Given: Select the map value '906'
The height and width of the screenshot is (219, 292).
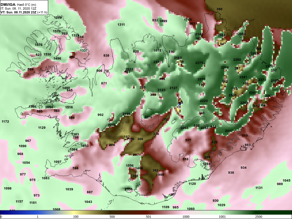Looking at the screenshot, I should click(x=99, y=71).
